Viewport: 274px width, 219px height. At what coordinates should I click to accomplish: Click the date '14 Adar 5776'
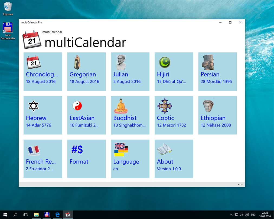click(x=38, y=125)
